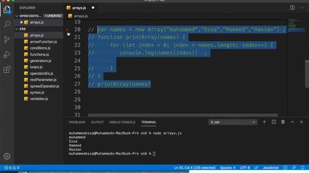Change end of line via LF

click(x=256, y=168)
